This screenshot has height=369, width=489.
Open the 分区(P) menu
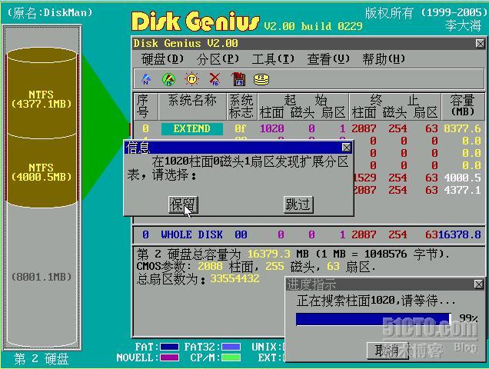point(218,59)
